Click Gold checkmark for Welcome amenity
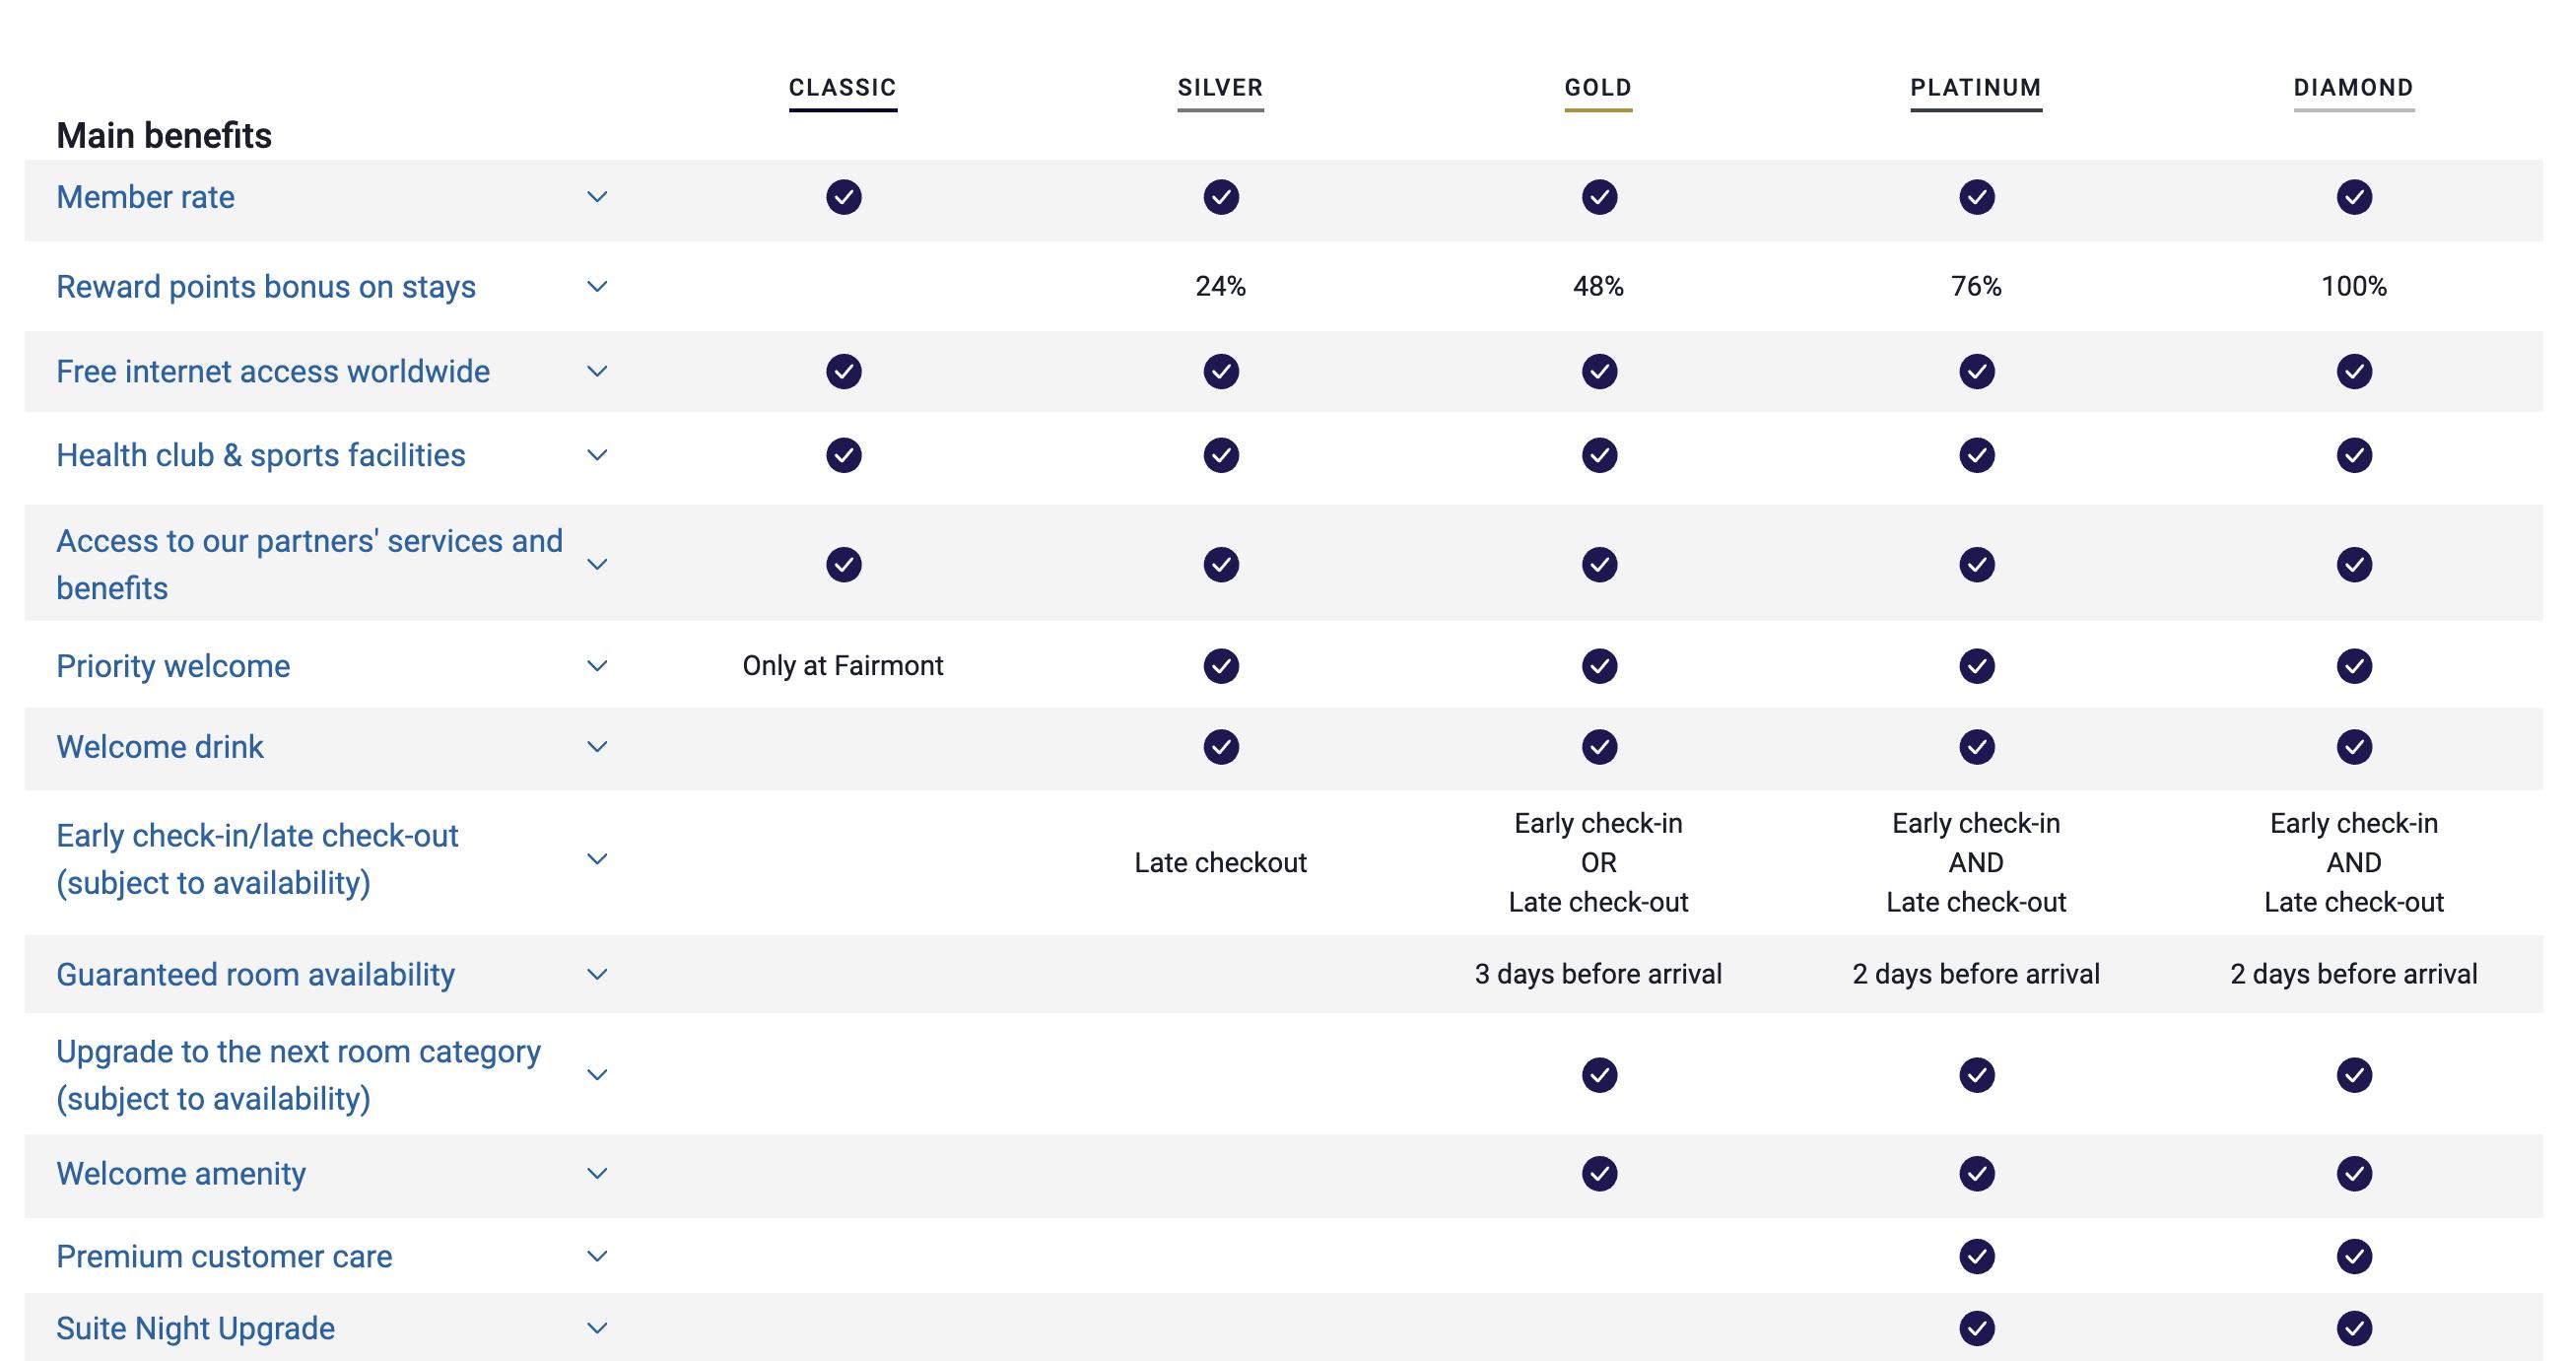The height and width of the screenshot is (1361, 2568). (1598, 1174)
